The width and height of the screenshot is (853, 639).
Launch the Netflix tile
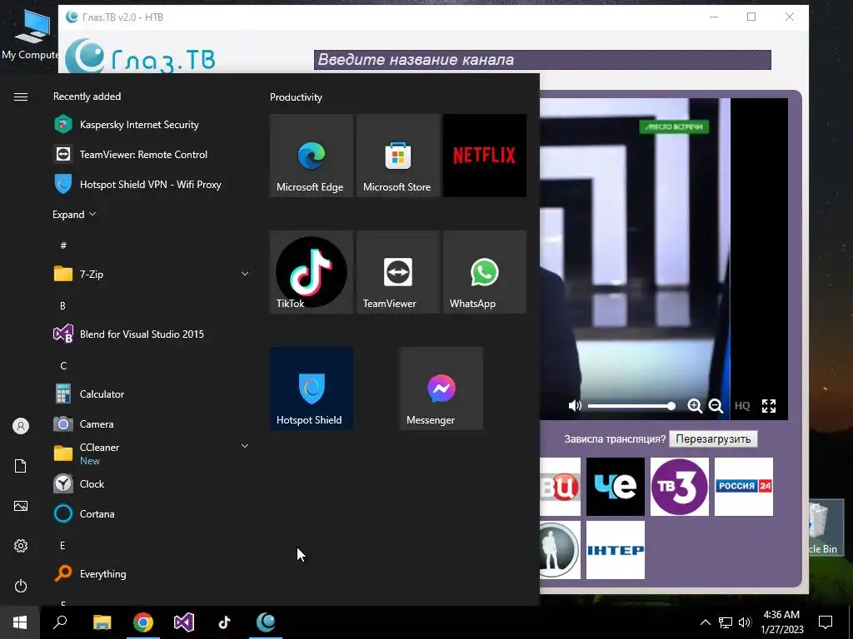[485, 156]
